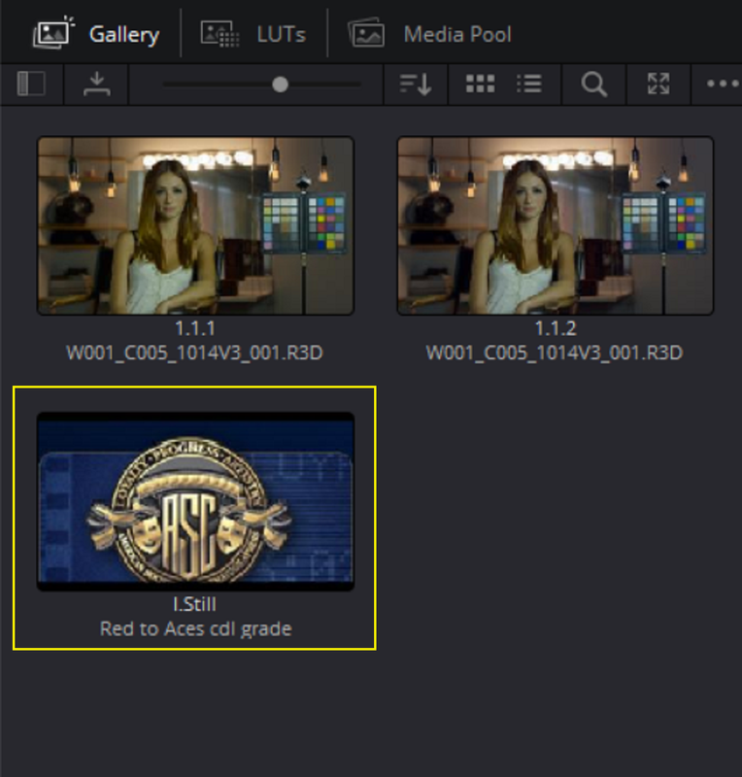Select the ASC logo still thumbnail
The image size is (742, 777).
click(195, 501)
